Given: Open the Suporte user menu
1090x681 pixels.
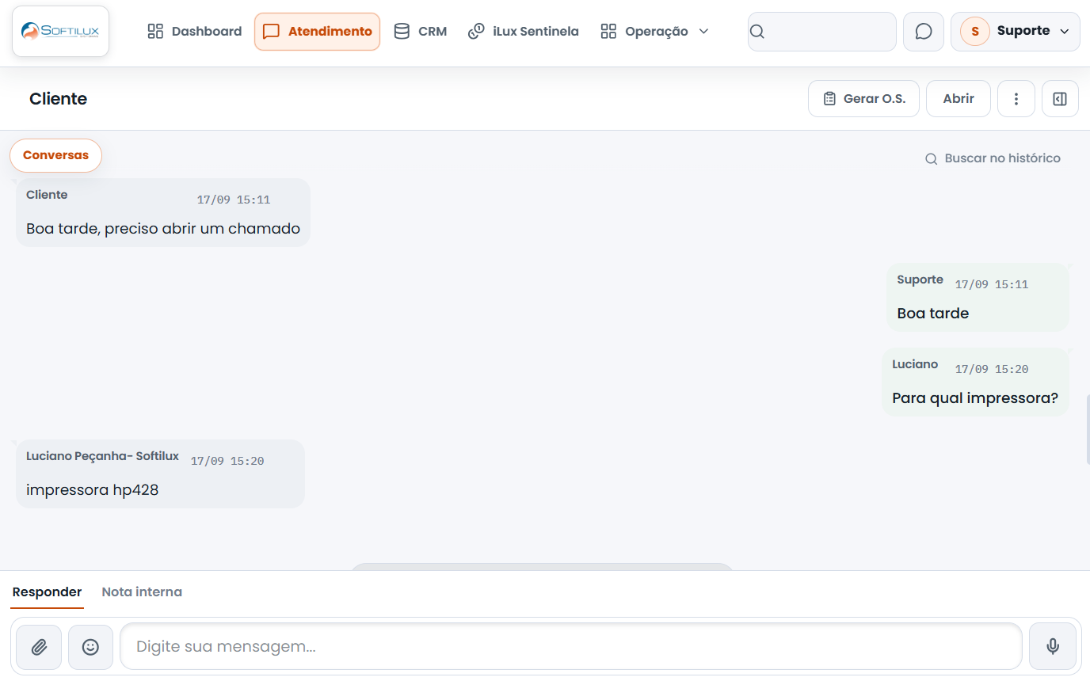Looking at the screenshot, I should click(1016, 32).
